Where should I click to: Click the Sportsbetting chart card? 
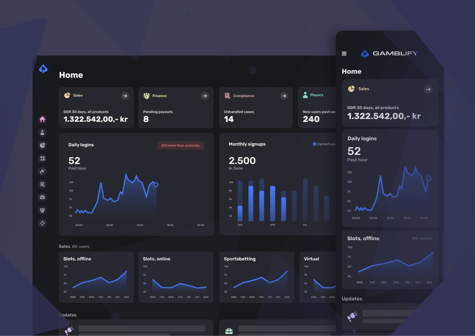coord(257,277)
